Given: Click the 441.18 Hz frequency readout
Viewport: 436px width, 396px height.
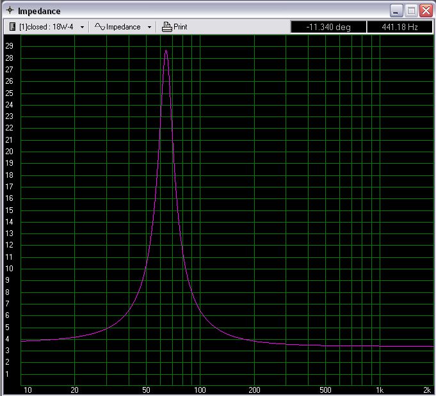Looking at the screenshot, I should pyautogui.click(x=400, y=27).
